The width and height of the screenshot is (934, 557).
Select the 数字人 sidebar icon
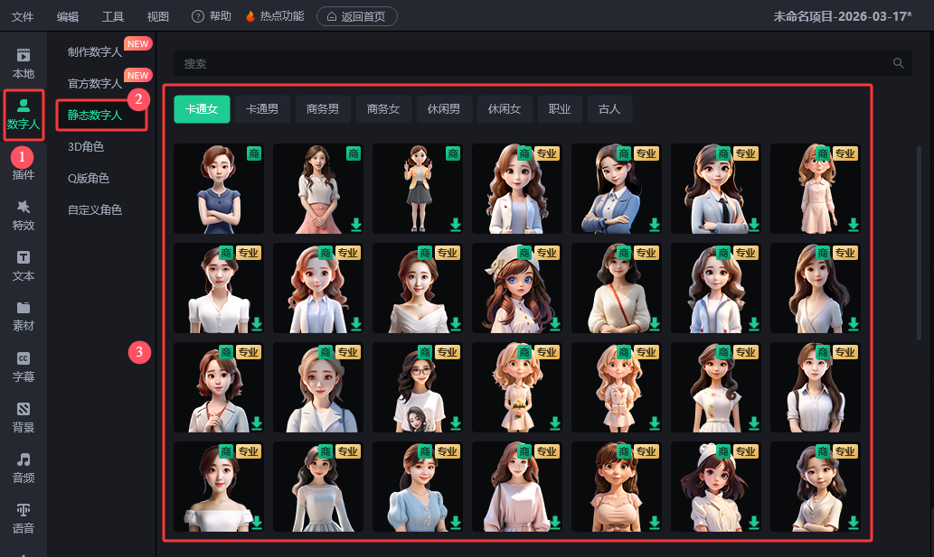pos(24,114)
